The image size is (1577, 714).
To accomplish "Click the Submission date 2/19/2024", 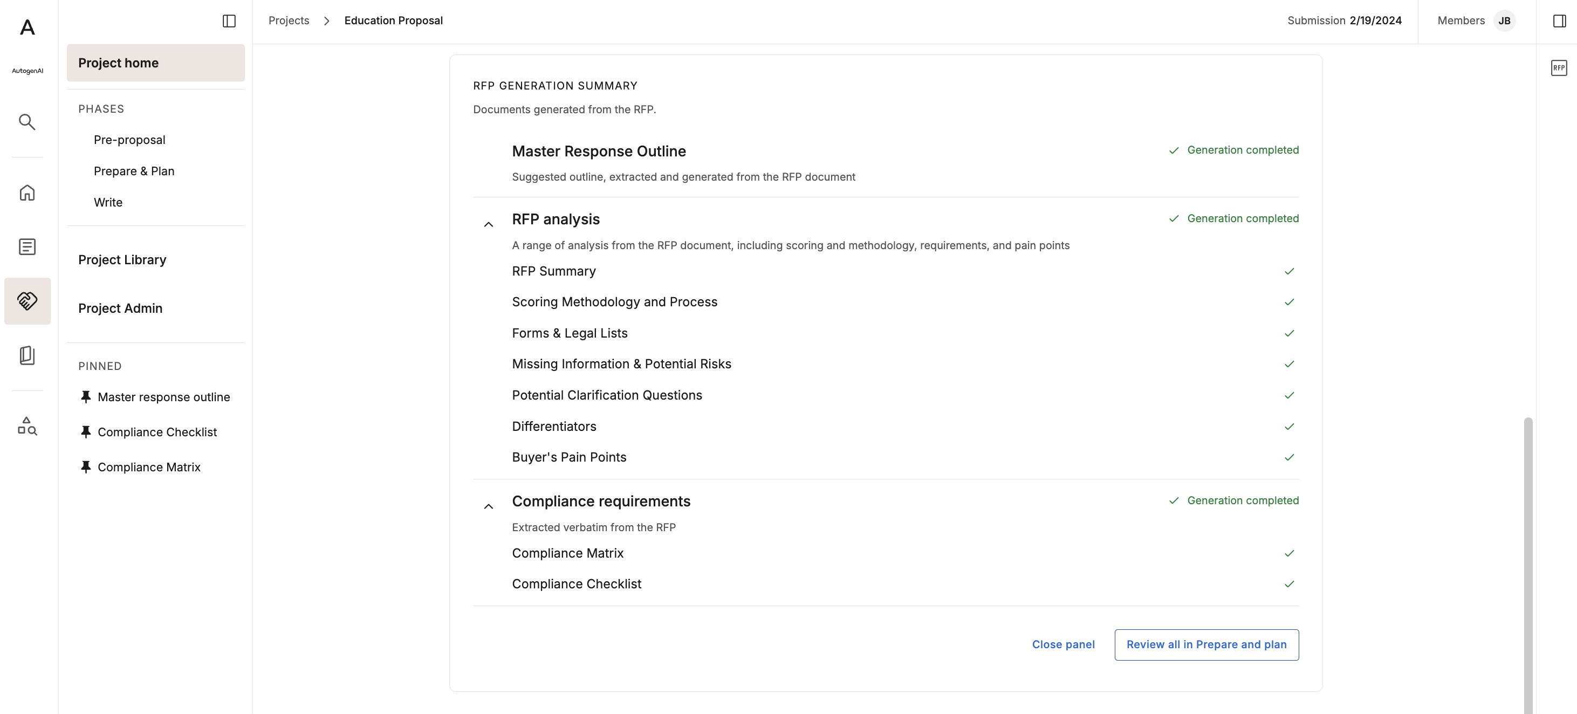I will pyautogui.click(x=1375, y=20).
